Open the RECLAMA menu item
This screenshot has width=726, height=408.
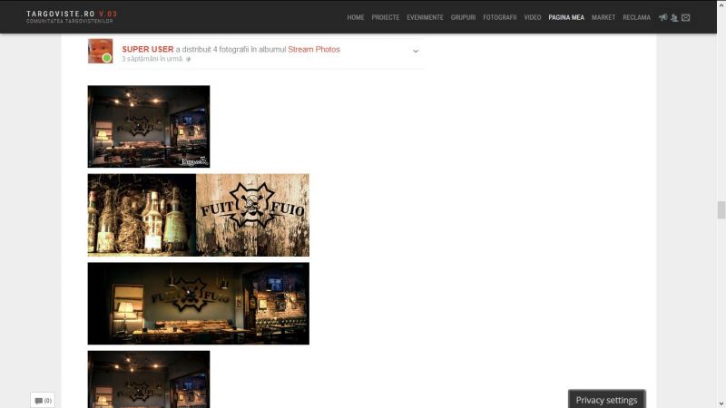[x=636, y=17]
